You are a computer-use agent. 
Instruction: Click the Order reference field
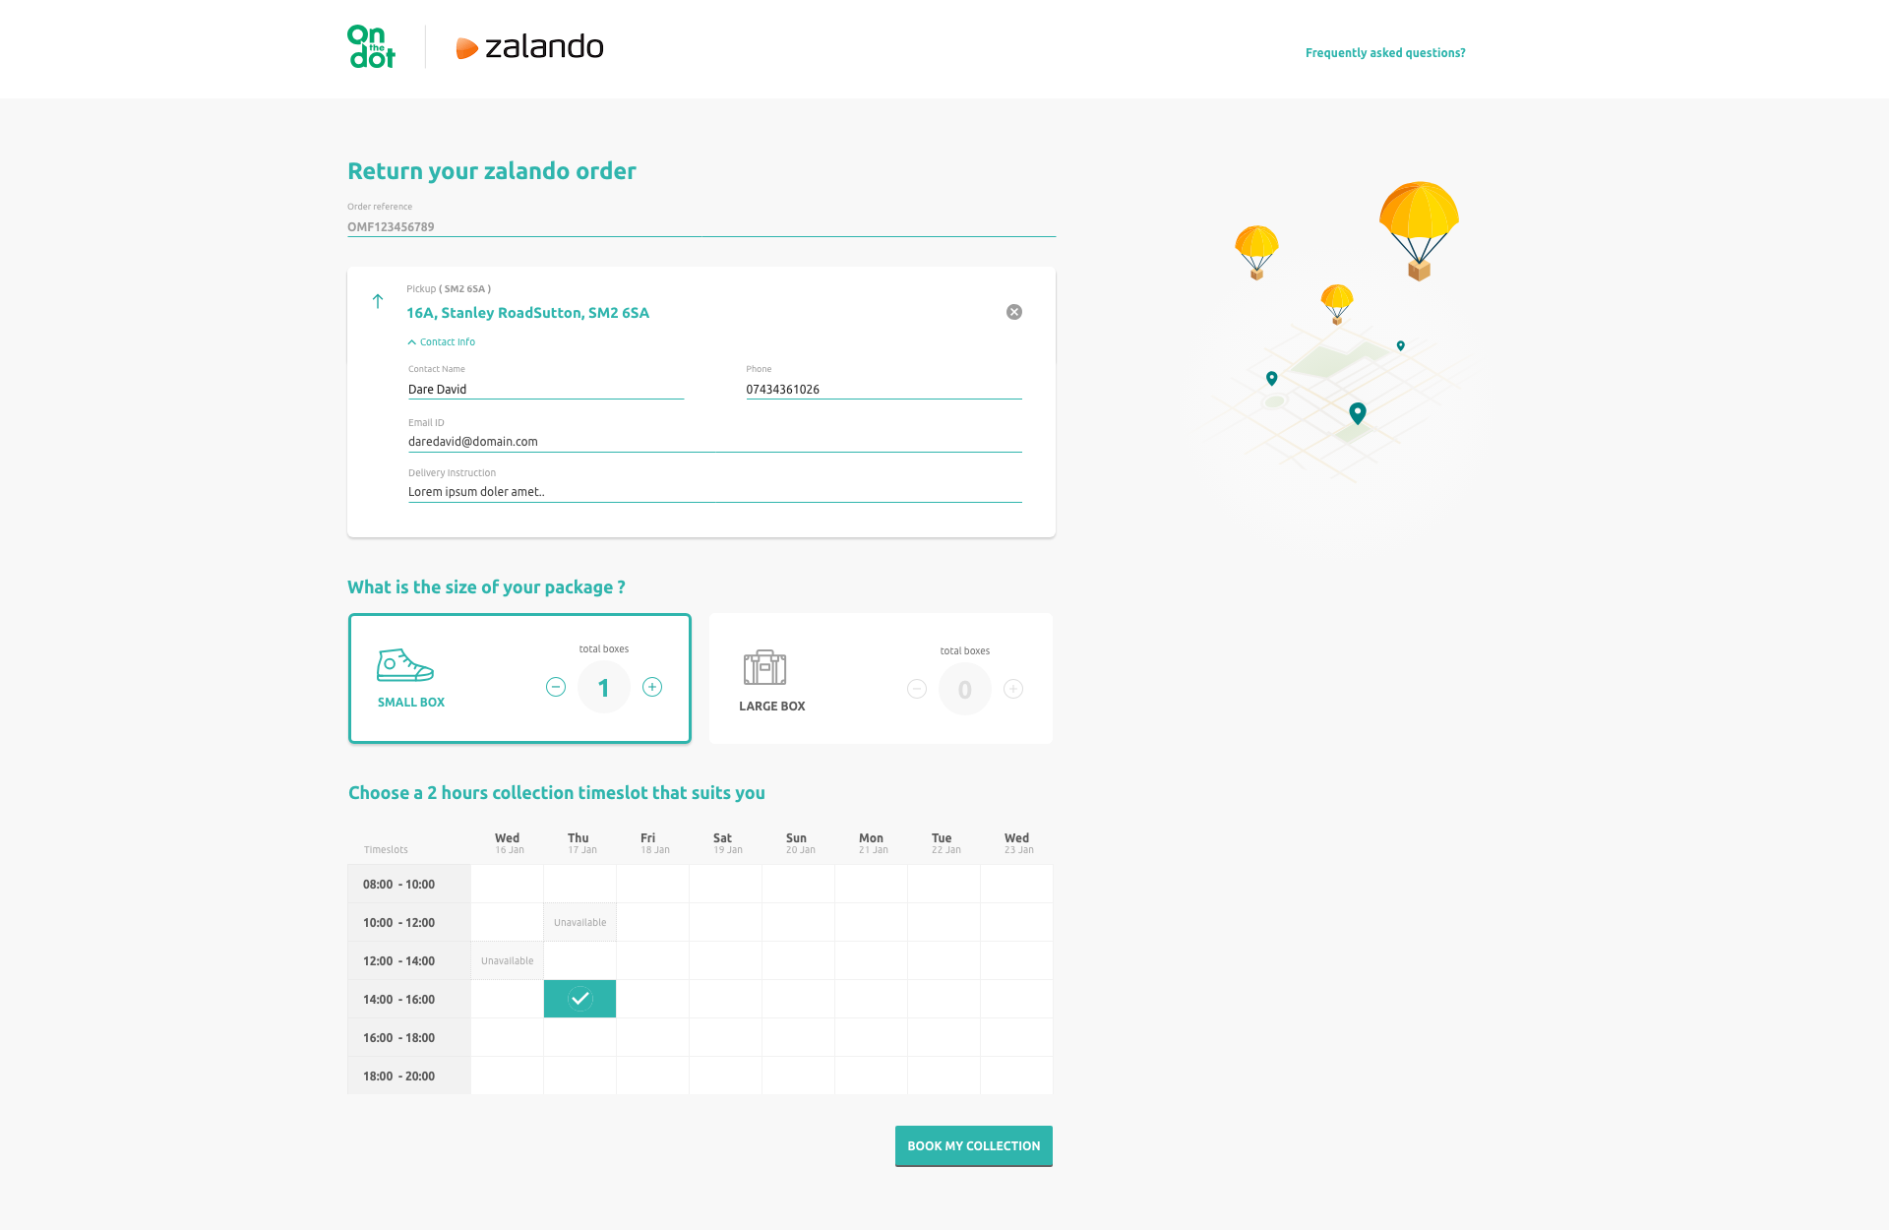point(701,226)
